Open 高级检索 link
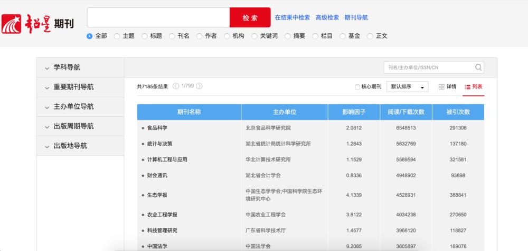The height and width of the screenshot is (251, 528). [x=327, y=17]
